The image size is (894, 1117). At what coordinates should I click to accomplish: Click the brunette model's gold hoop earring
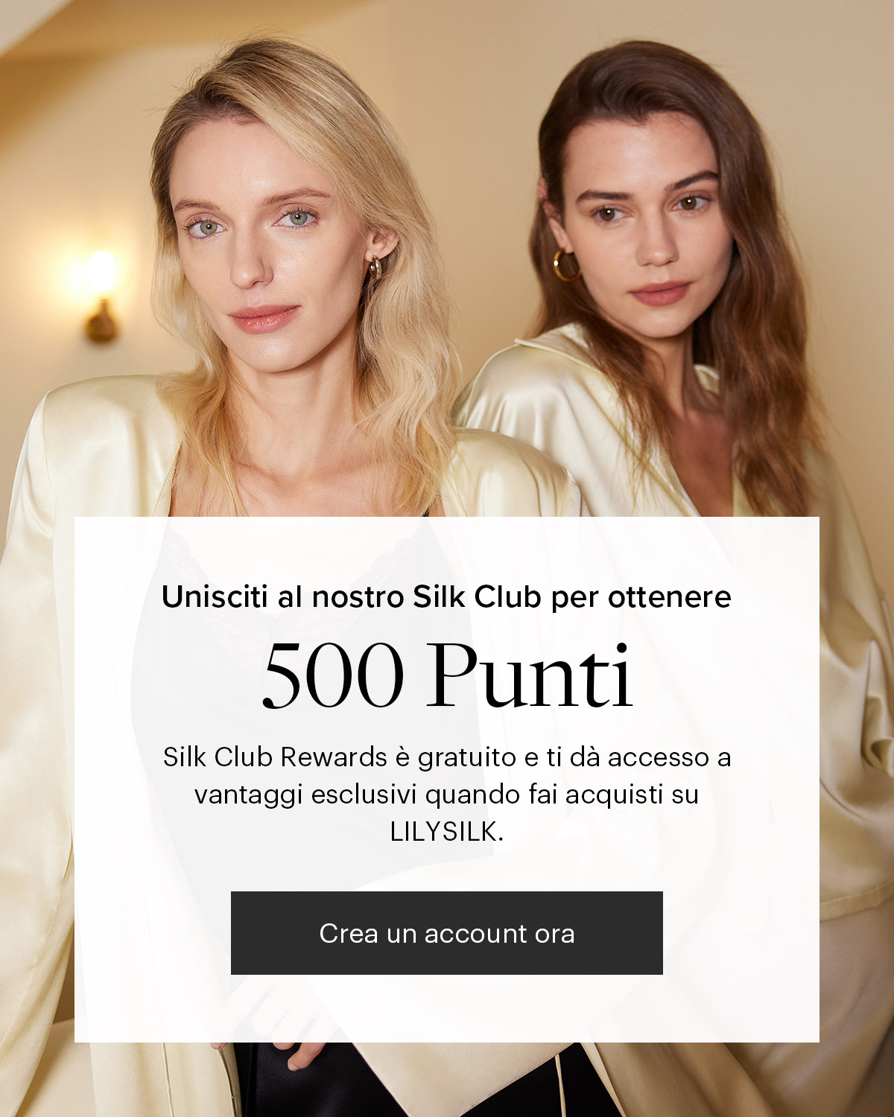[x=566, y=266]
